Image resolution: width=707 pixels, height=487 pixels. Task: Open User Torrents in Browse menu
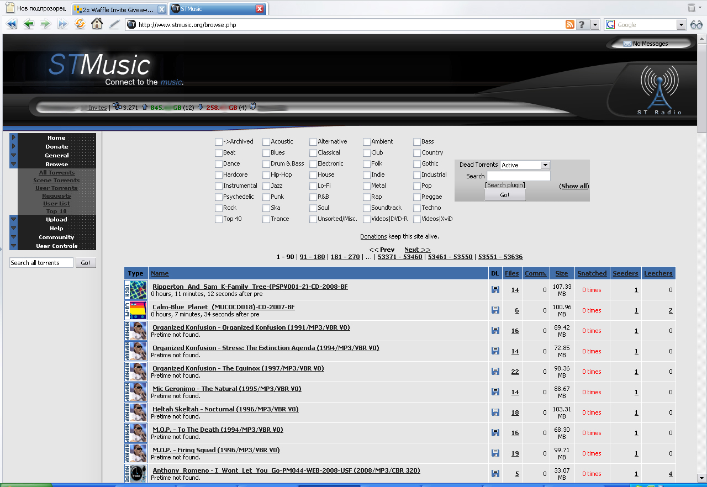(57, 188)
